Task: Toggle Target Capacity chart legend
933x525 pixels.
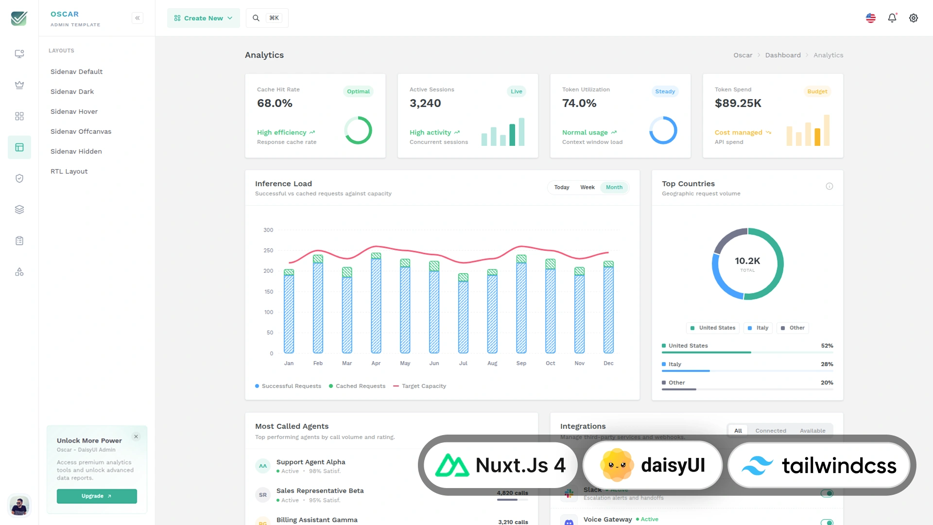Action: coord(420,386)
